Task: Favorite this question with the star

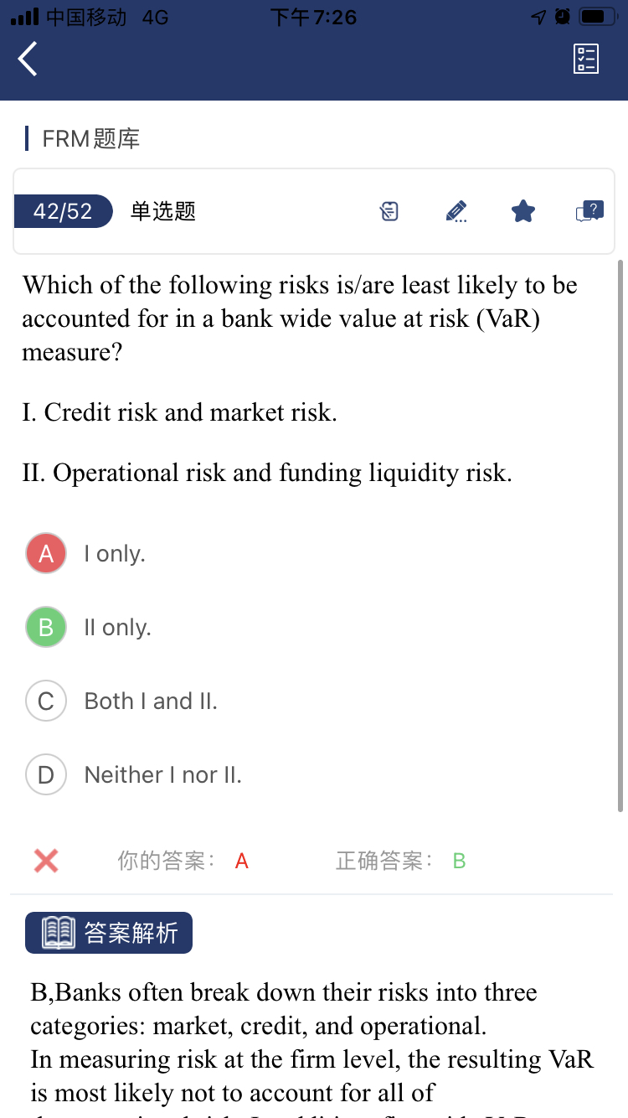Action: click(x=523, y=211)
